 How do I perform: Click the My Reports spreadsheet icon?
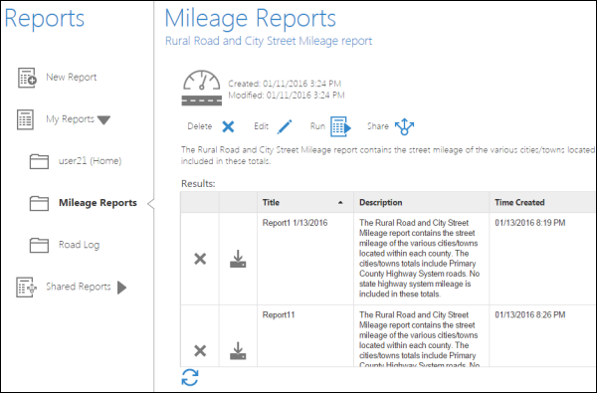[x=25, y=119]
